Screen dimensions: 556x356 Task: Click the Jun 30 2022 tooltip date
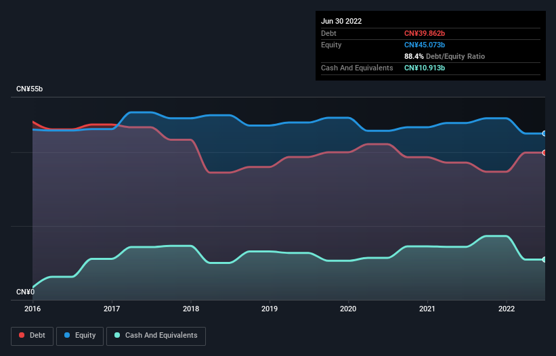click(x=341, y=21)
